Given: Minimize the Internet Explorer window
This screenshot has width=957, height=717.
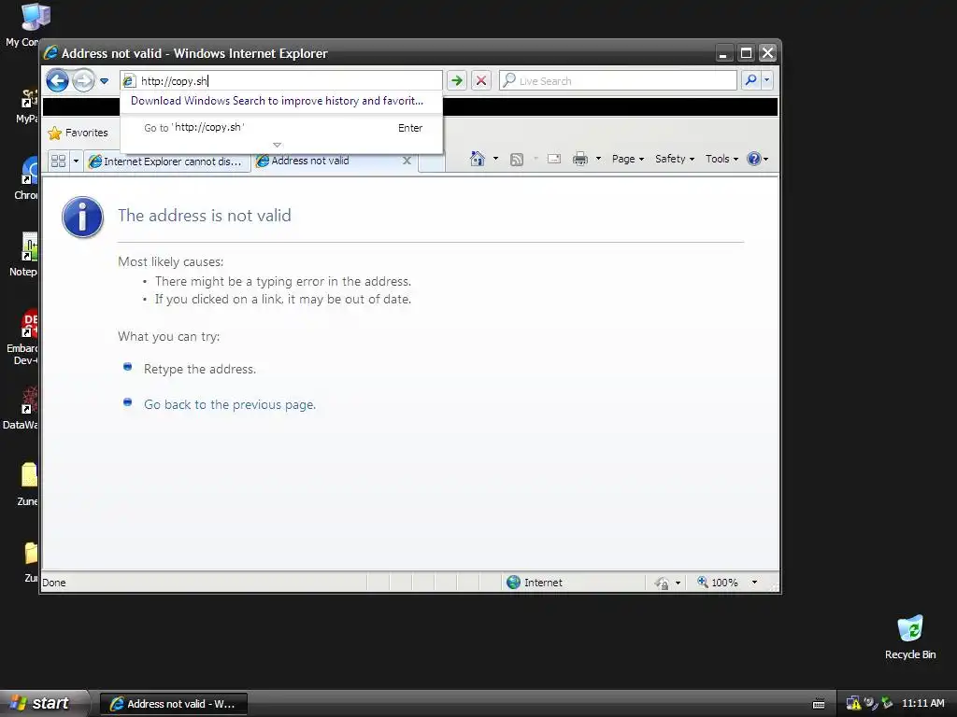Looking at the screenshot, I should coord(723,53).
